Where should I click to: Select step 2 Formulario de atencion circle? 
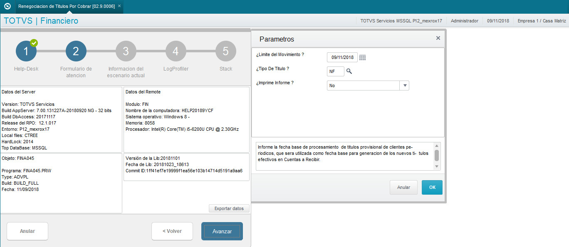point(76,51)
